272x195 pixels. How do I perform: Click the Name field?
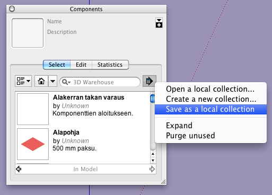point(55,21)
